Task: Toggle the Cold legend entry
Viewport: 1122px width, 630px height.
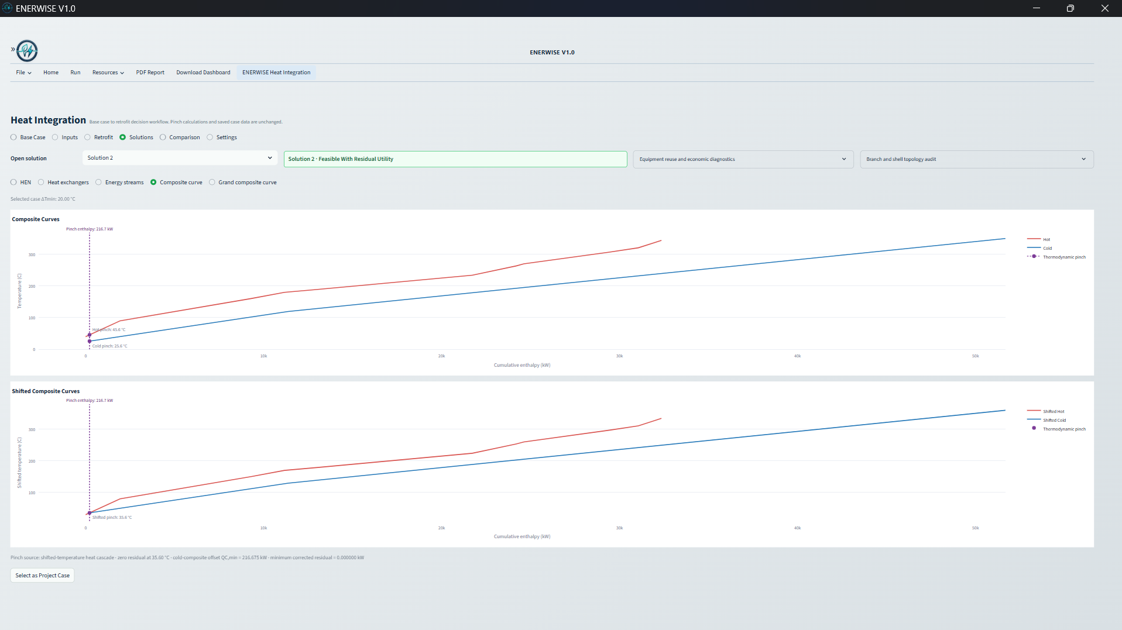Action: pos(1039,248)
